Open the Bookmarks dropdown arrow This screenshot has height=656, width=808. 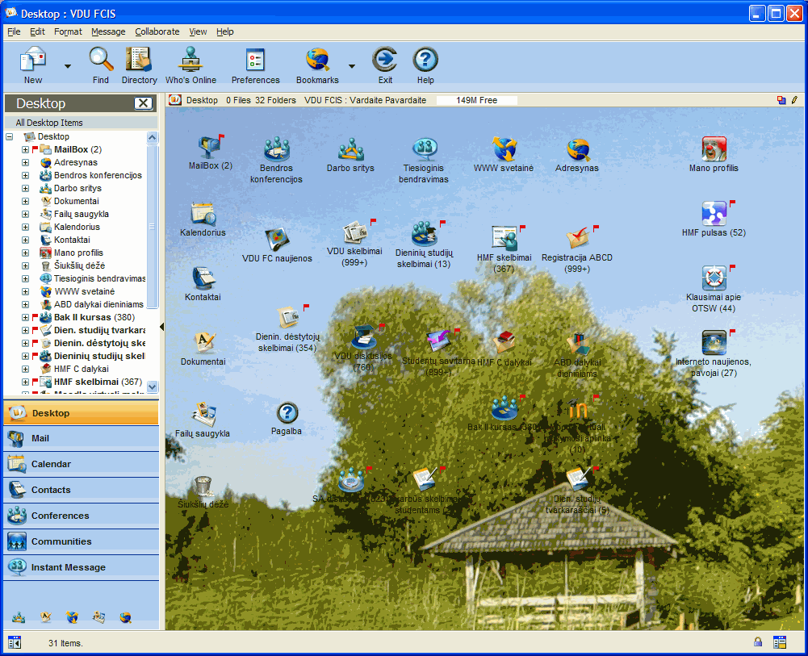click(x=352, y=66)
